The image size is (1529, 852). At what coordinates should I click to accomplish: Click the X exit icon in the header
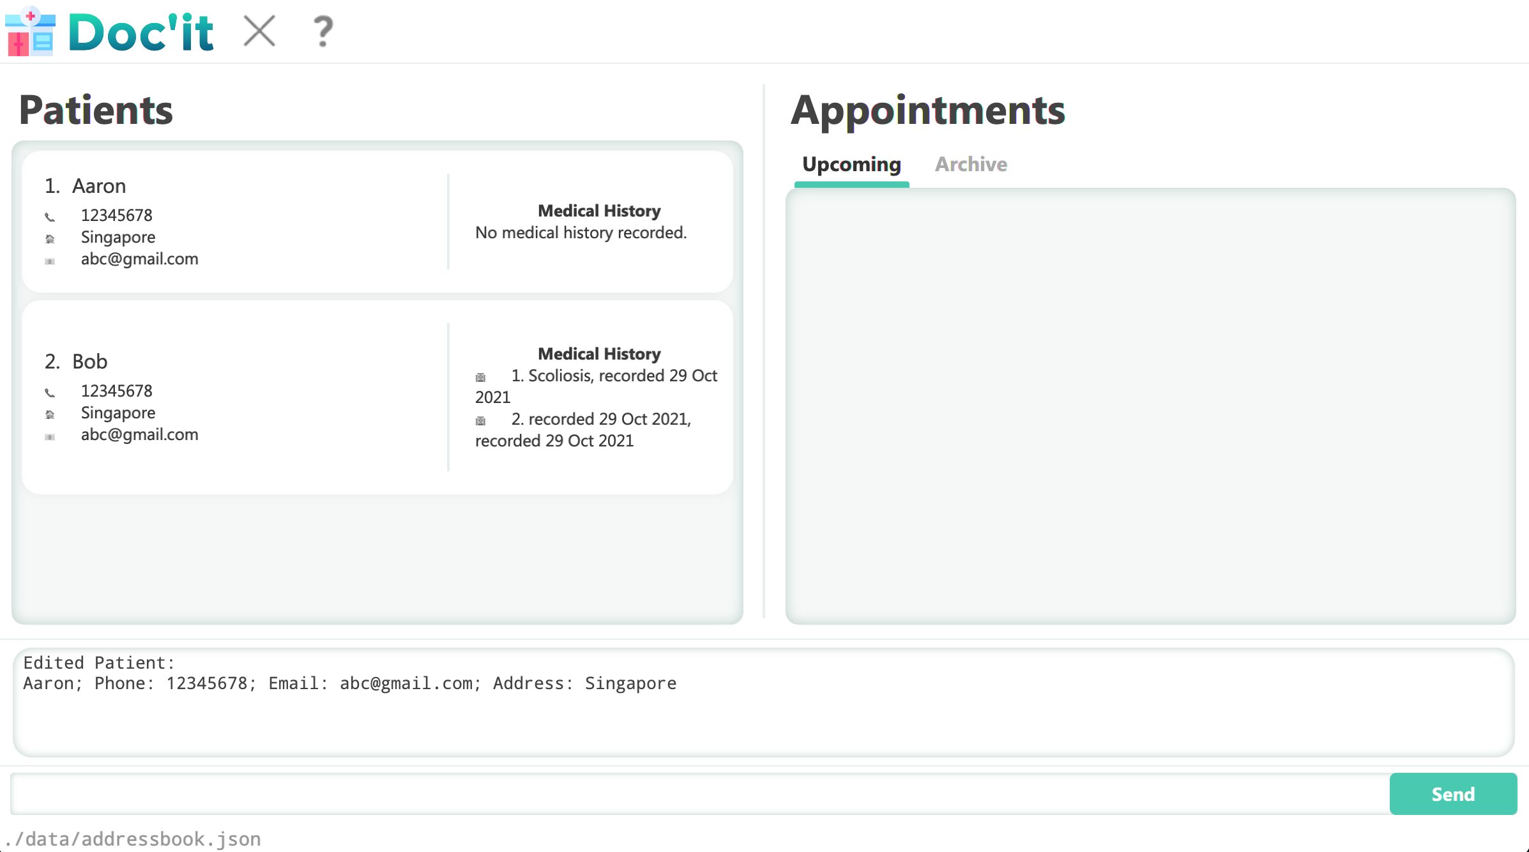[259, 31]
